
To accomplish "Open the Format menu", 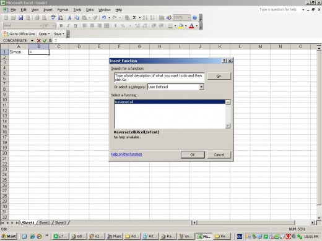I will coord(63,10).
